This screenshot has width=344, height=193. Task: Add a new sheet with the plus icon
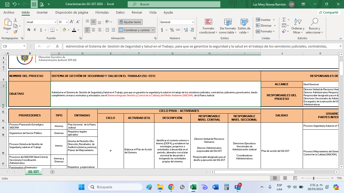click(x=52, y=172)
